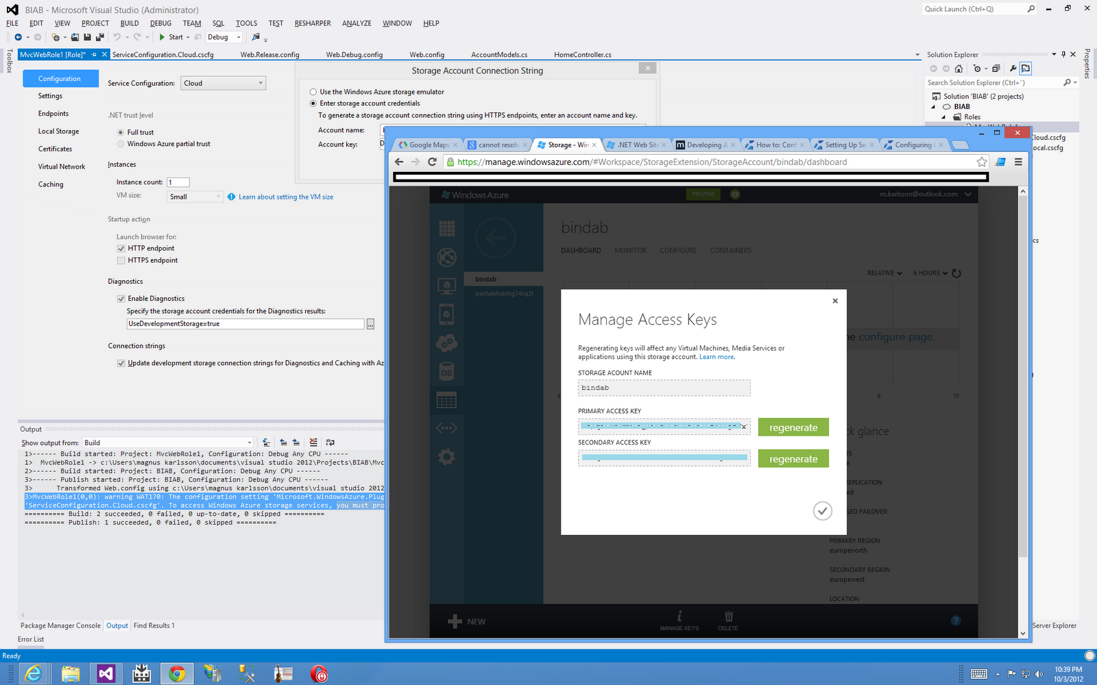Select 'Windows Azure partial trust' radio option
1097x685 pixels.
[x=121, y=144]
